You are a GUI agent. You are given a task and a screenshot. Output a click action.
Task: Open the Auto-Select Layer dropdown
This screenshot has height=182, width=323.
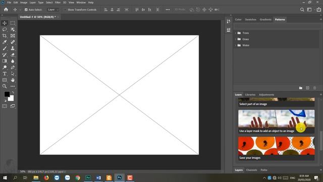[53, 10]
